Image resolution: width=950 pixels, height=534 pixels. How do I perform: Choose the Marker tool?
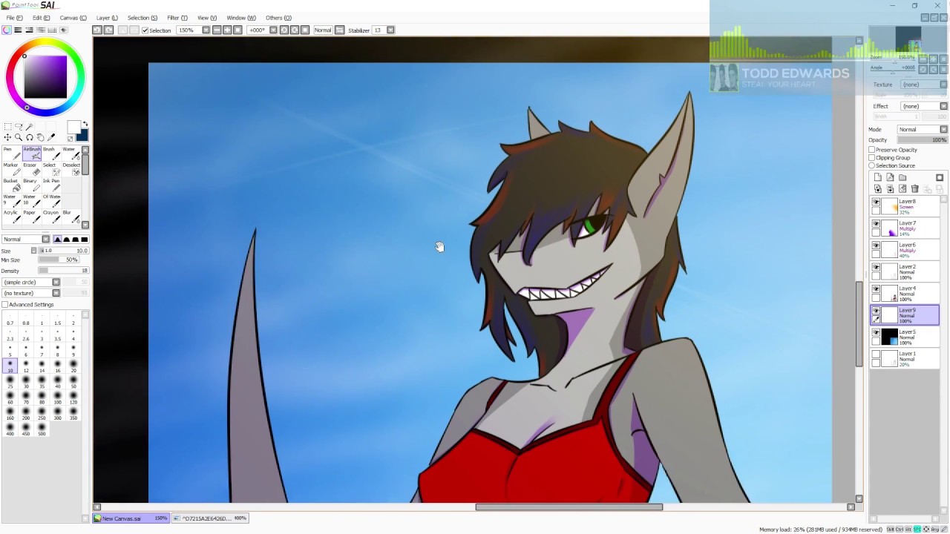coord(10,168)
